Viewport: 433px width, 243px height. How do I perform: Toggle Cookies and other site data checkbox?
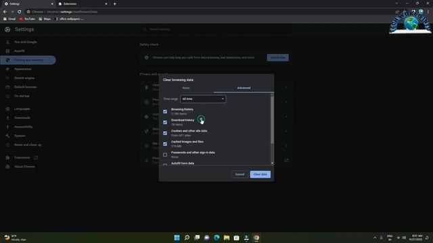(x=165, y=133)
